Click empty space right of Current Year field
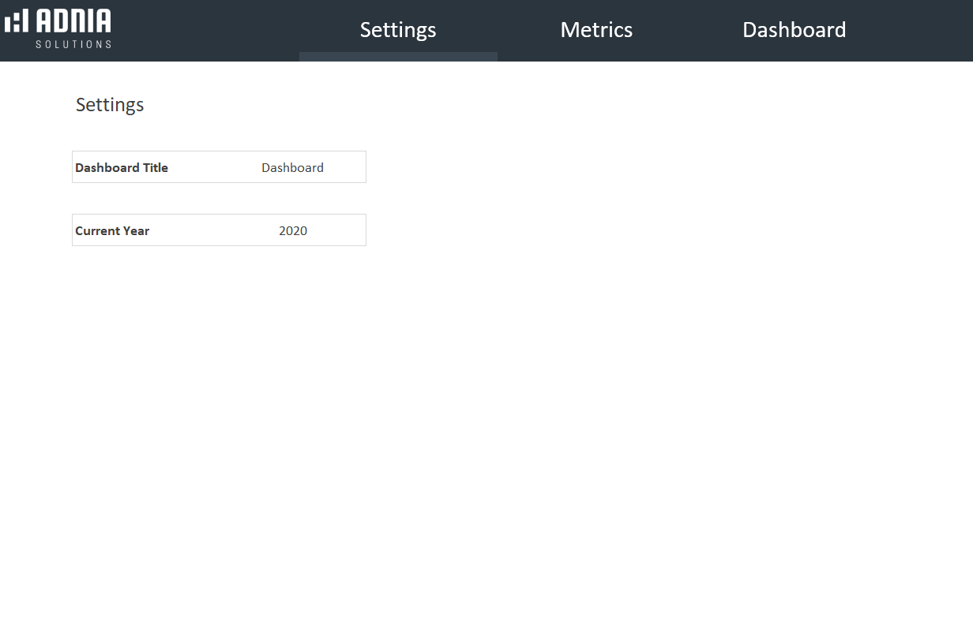The width and height of the screenshot is (973, 639). pos(553,230)
